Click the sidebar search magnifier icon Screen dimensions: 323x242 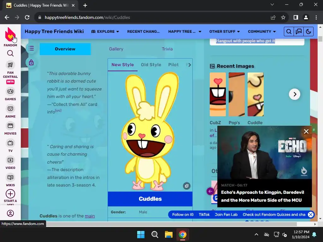point(10,54)
